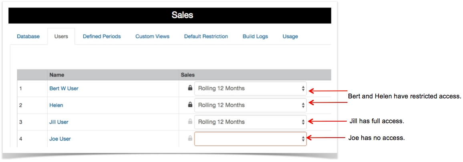The height and width of the screenshot is (162, 463).
Task: Click the faded lock icon for Jill User
Action: [190, 122]
